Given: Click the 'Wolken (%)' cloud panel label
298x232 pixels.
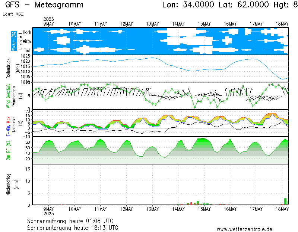Looking at the screenshot, I should coord(14,41).
